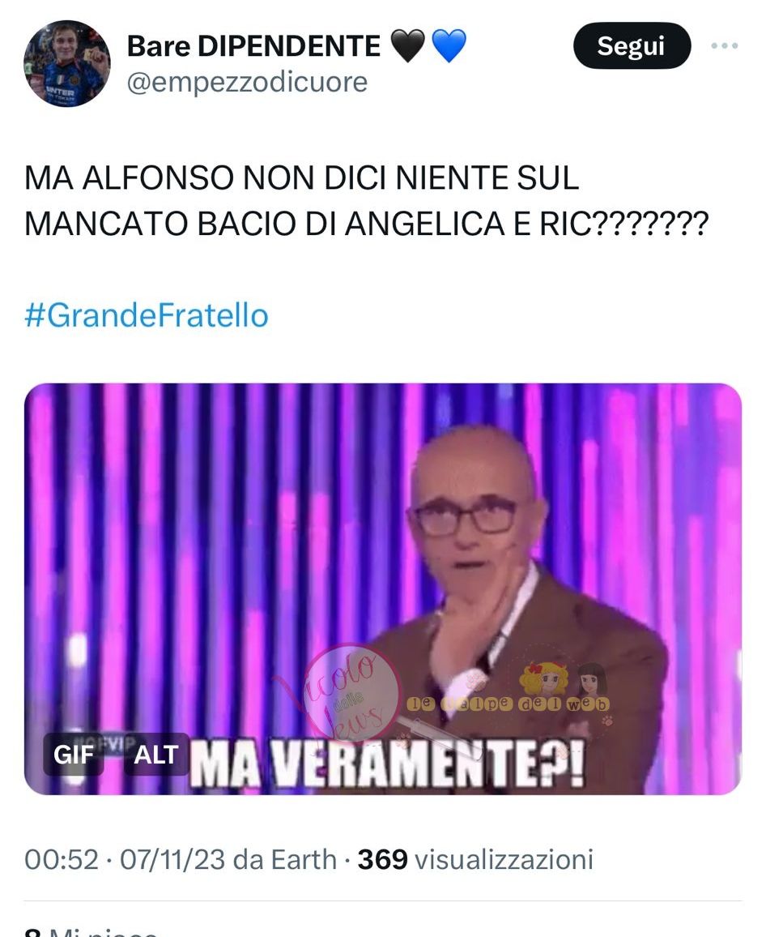Click the 07/11/23 date
Viewport: 766px width, 937px height.
pos(172,859)
